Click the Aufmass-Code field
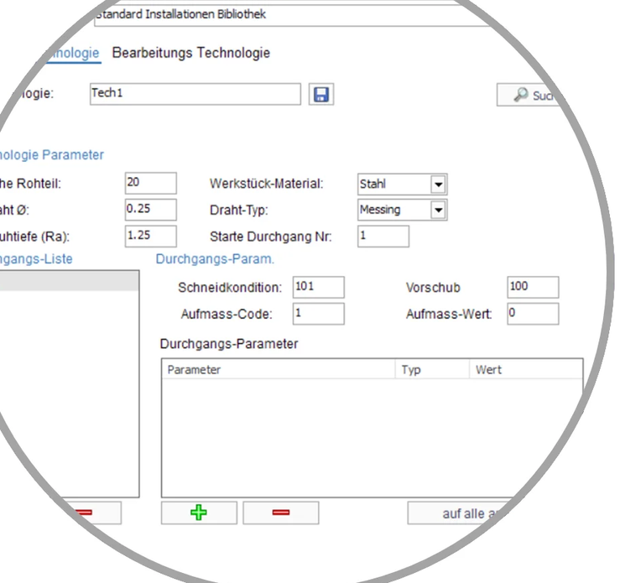 click(318, 314)
